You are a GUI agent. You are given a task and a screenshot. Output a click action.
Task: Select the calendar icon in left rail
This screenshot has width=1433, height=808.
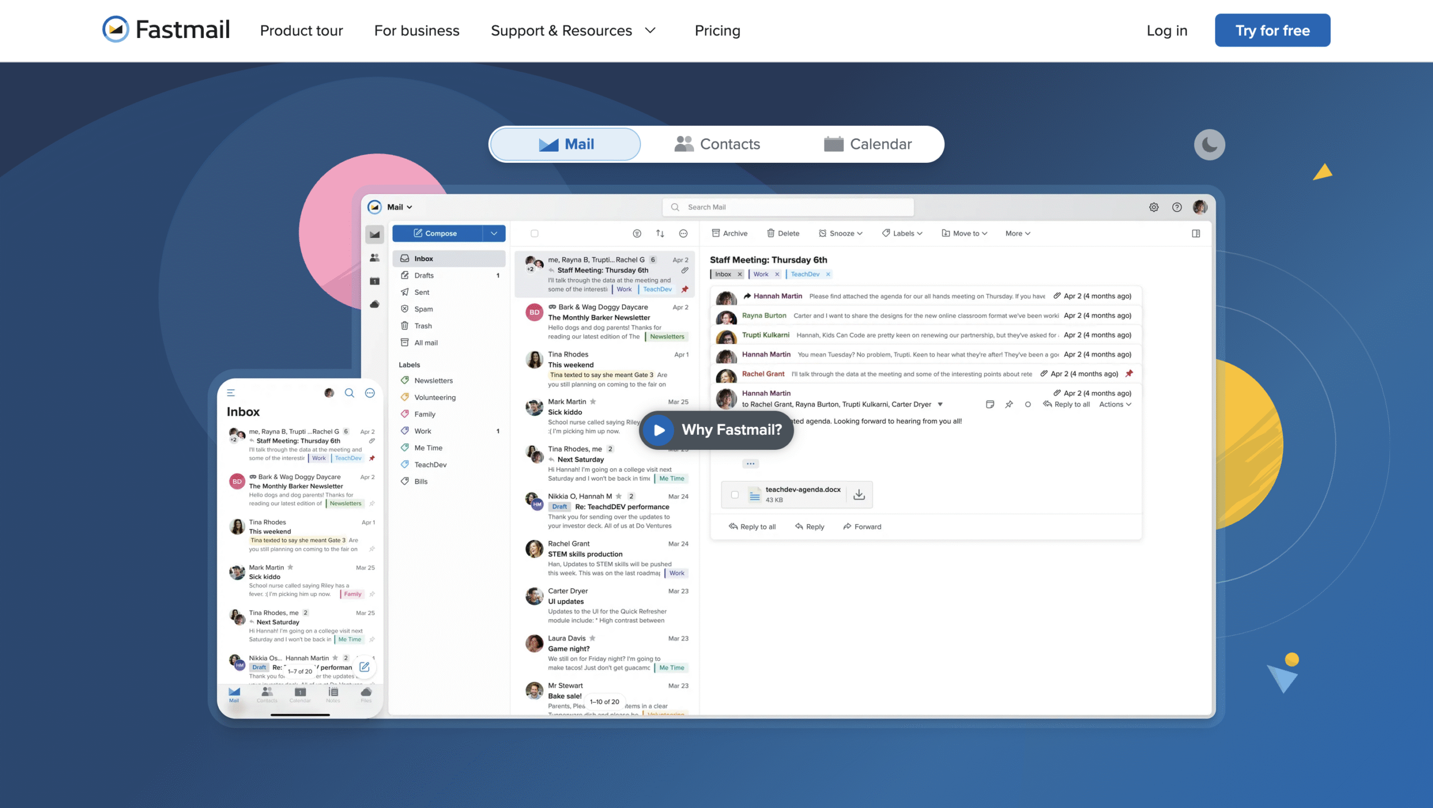[x=374, y=281]
